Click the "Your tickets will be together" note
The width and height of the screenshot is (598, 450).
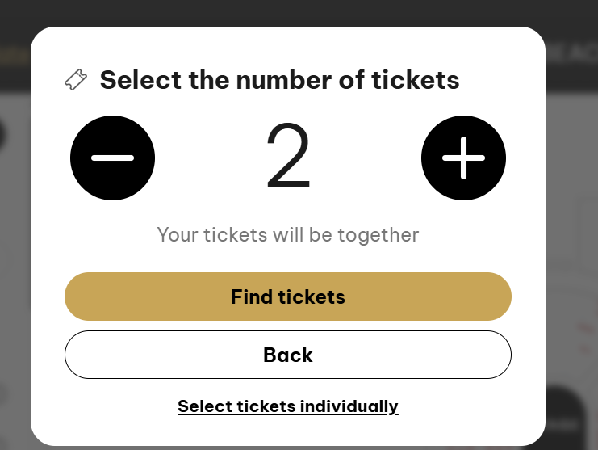click(x=288, y=235)
